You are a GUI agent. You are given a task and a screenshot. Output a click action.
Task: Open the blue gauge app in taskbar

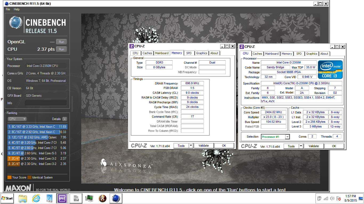pyautogui.click(x=49, y=198)
